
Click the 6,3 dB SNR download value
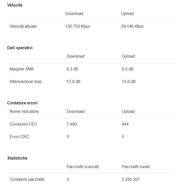[72, 69]
